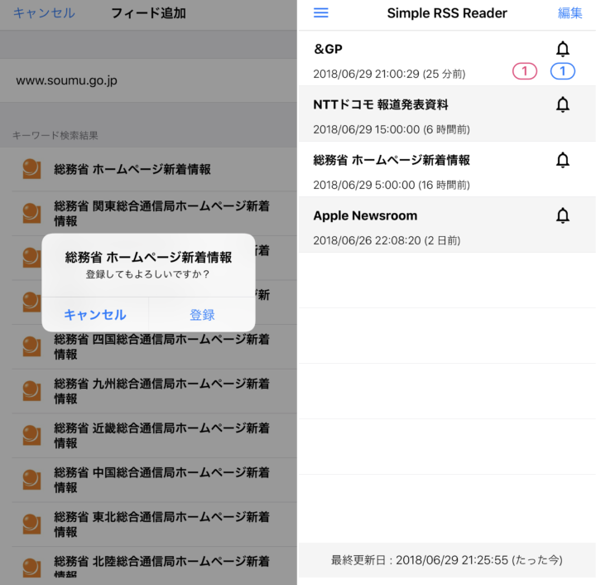596x585 pixels.
Task: Click feed icon beside 東北総合通信局 result
Action: coord(31,525)
